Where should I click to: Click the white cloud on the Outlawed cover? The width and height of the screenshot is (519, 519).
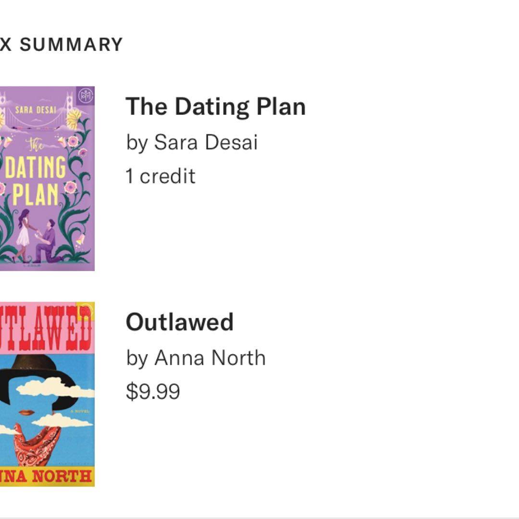[x=53, y=387]
